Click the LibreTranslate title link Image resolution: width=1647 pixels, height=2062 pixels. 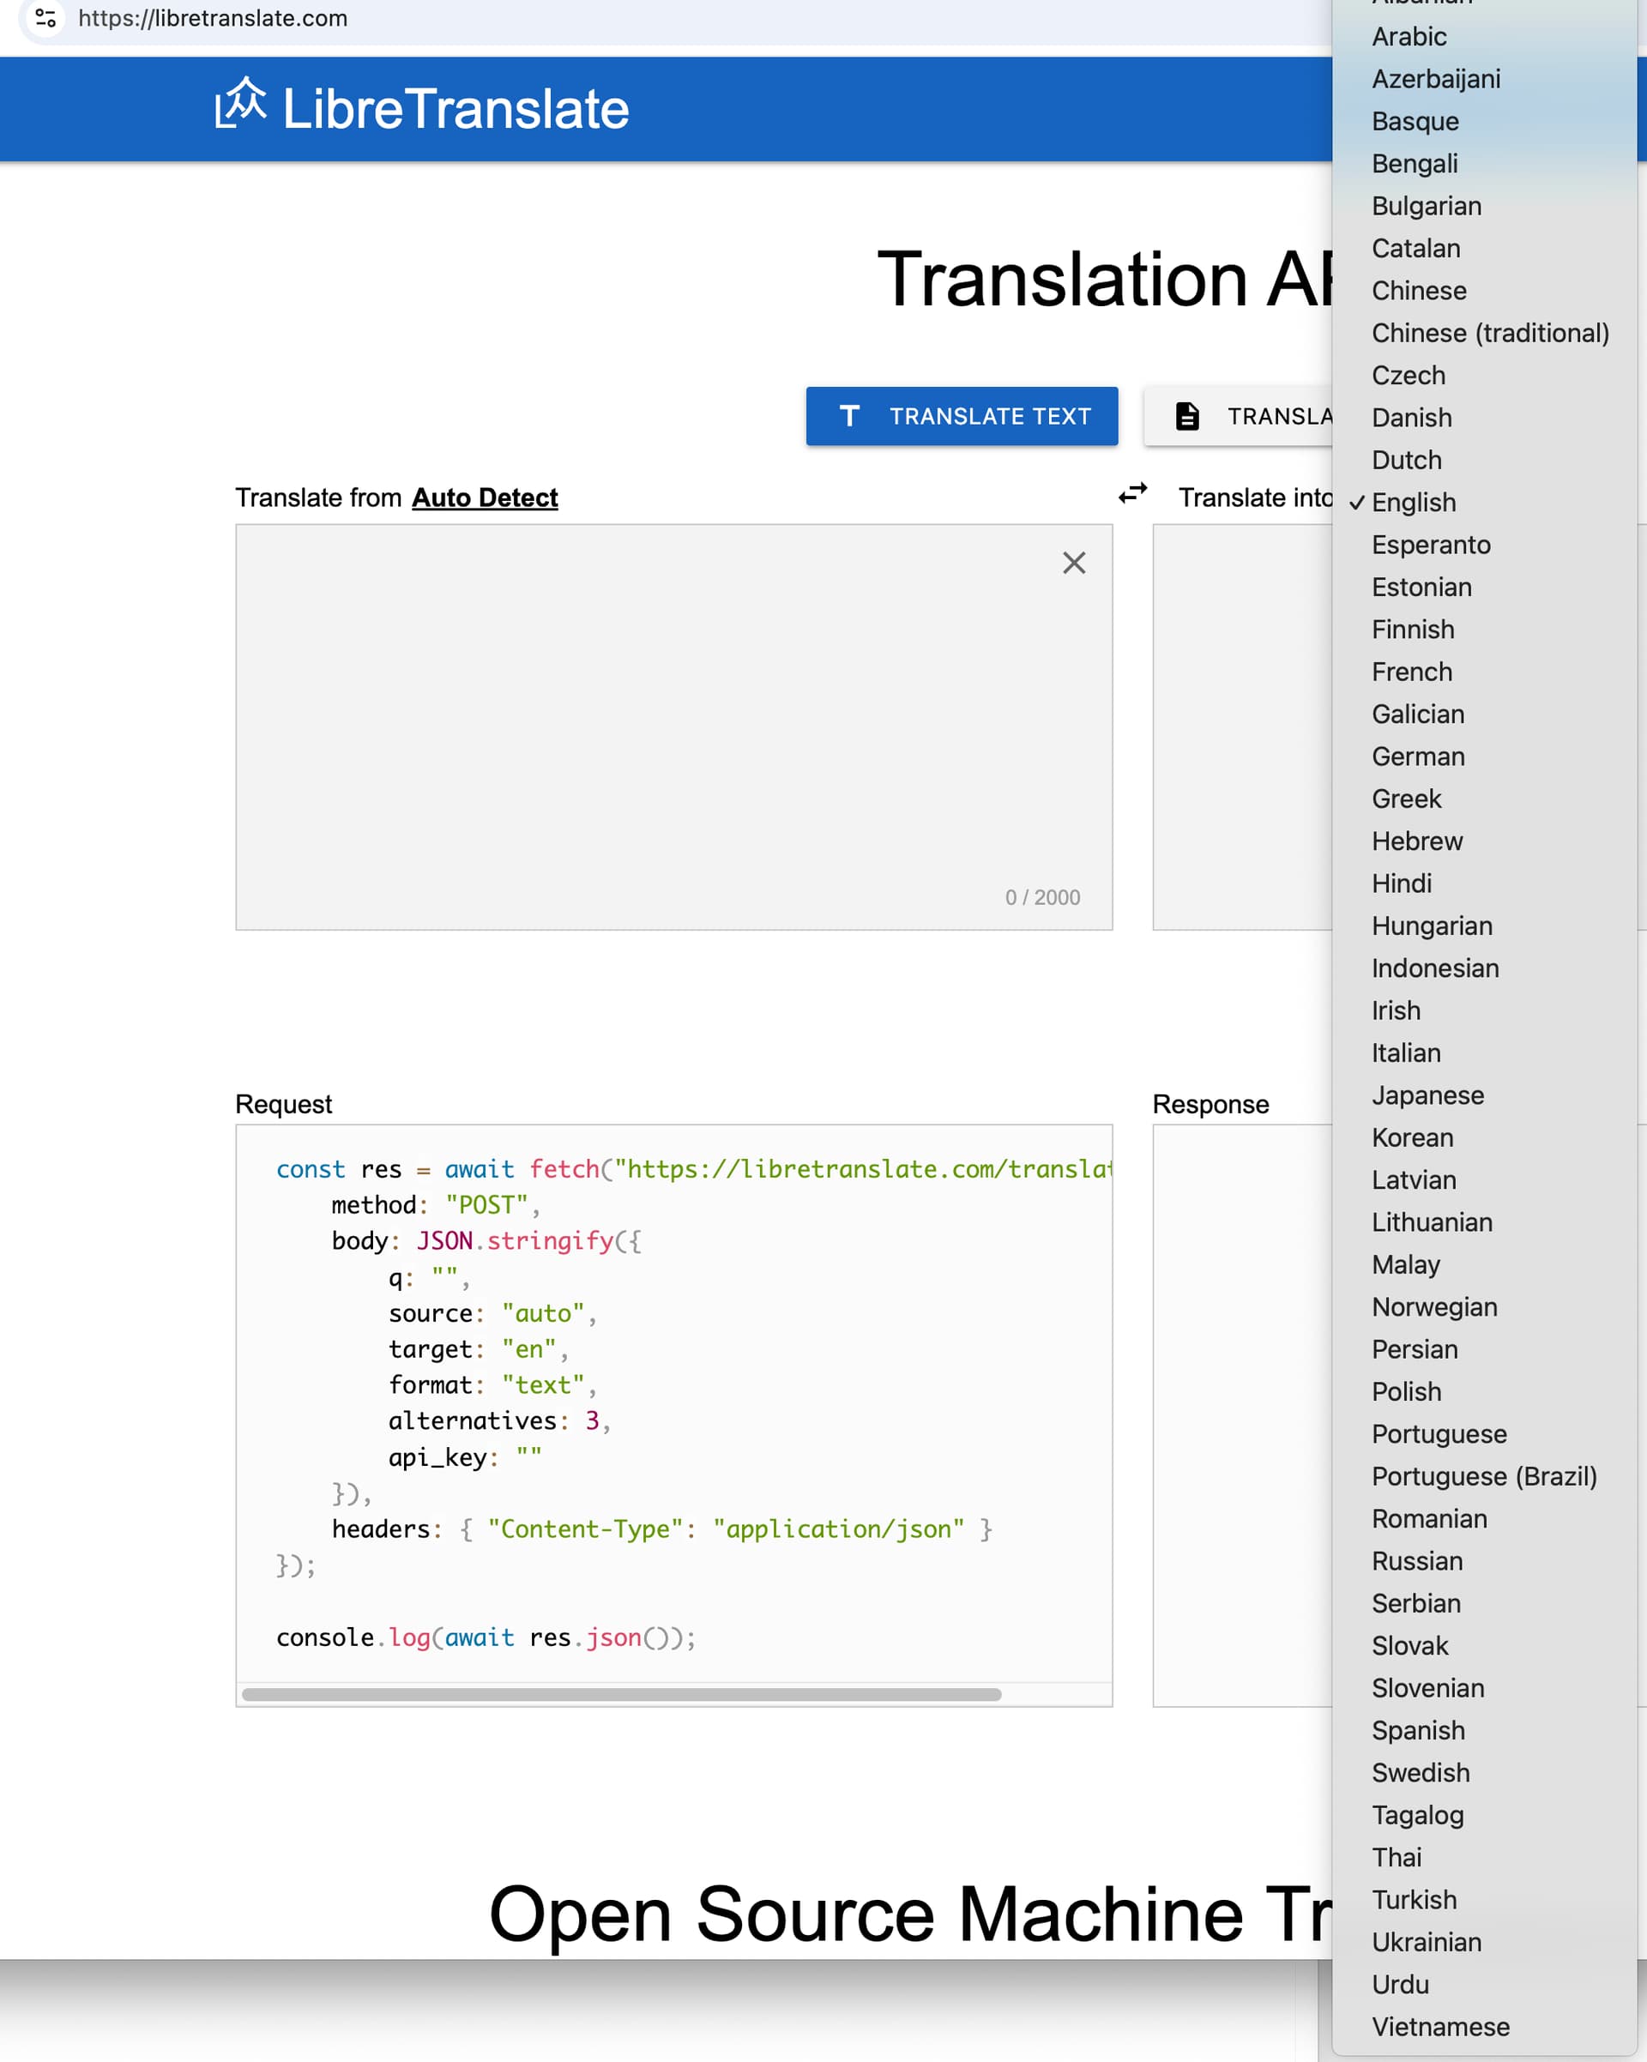tap(455, 108)
